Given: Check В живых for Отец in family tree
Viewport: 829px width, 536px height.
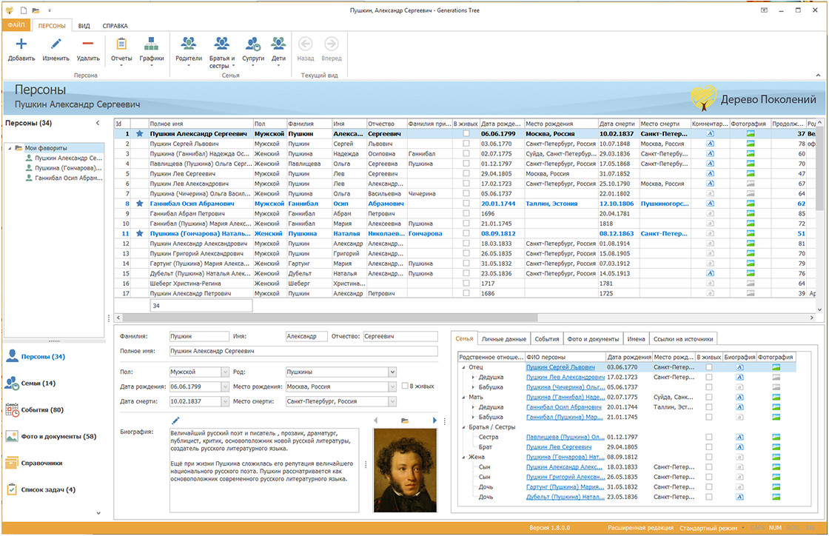Looking at the screenshot, I should [709, 367].
